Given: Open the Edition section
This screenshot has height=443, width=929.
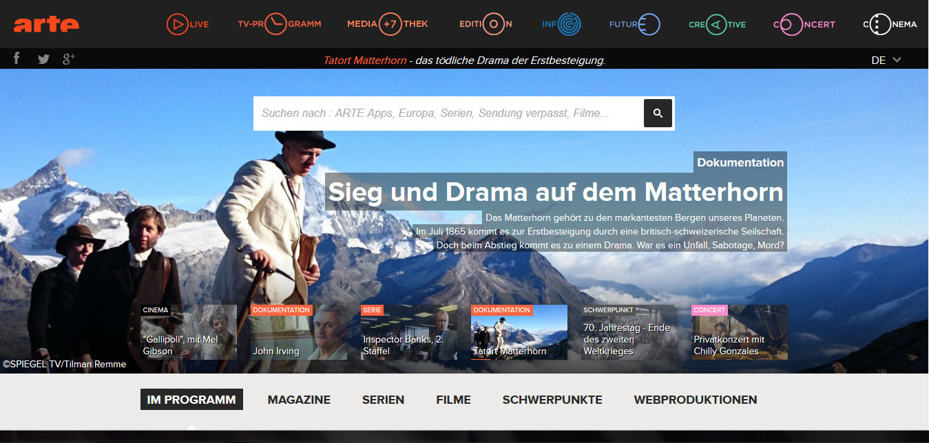Looking at the screenshot, I should coord(486,24).
